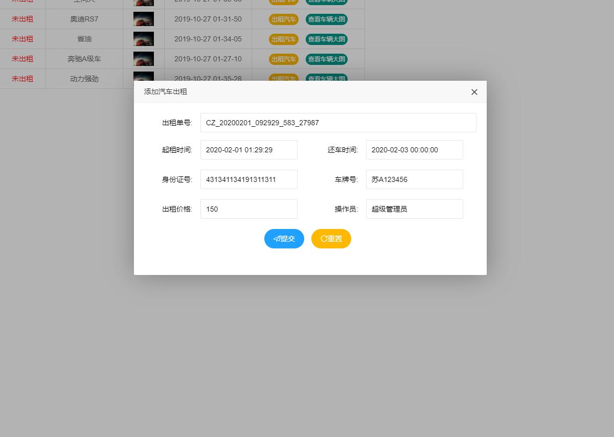Select the 出租汽车 button for 奥迪RS7
The image size is (614, 437).
point(283,19)
